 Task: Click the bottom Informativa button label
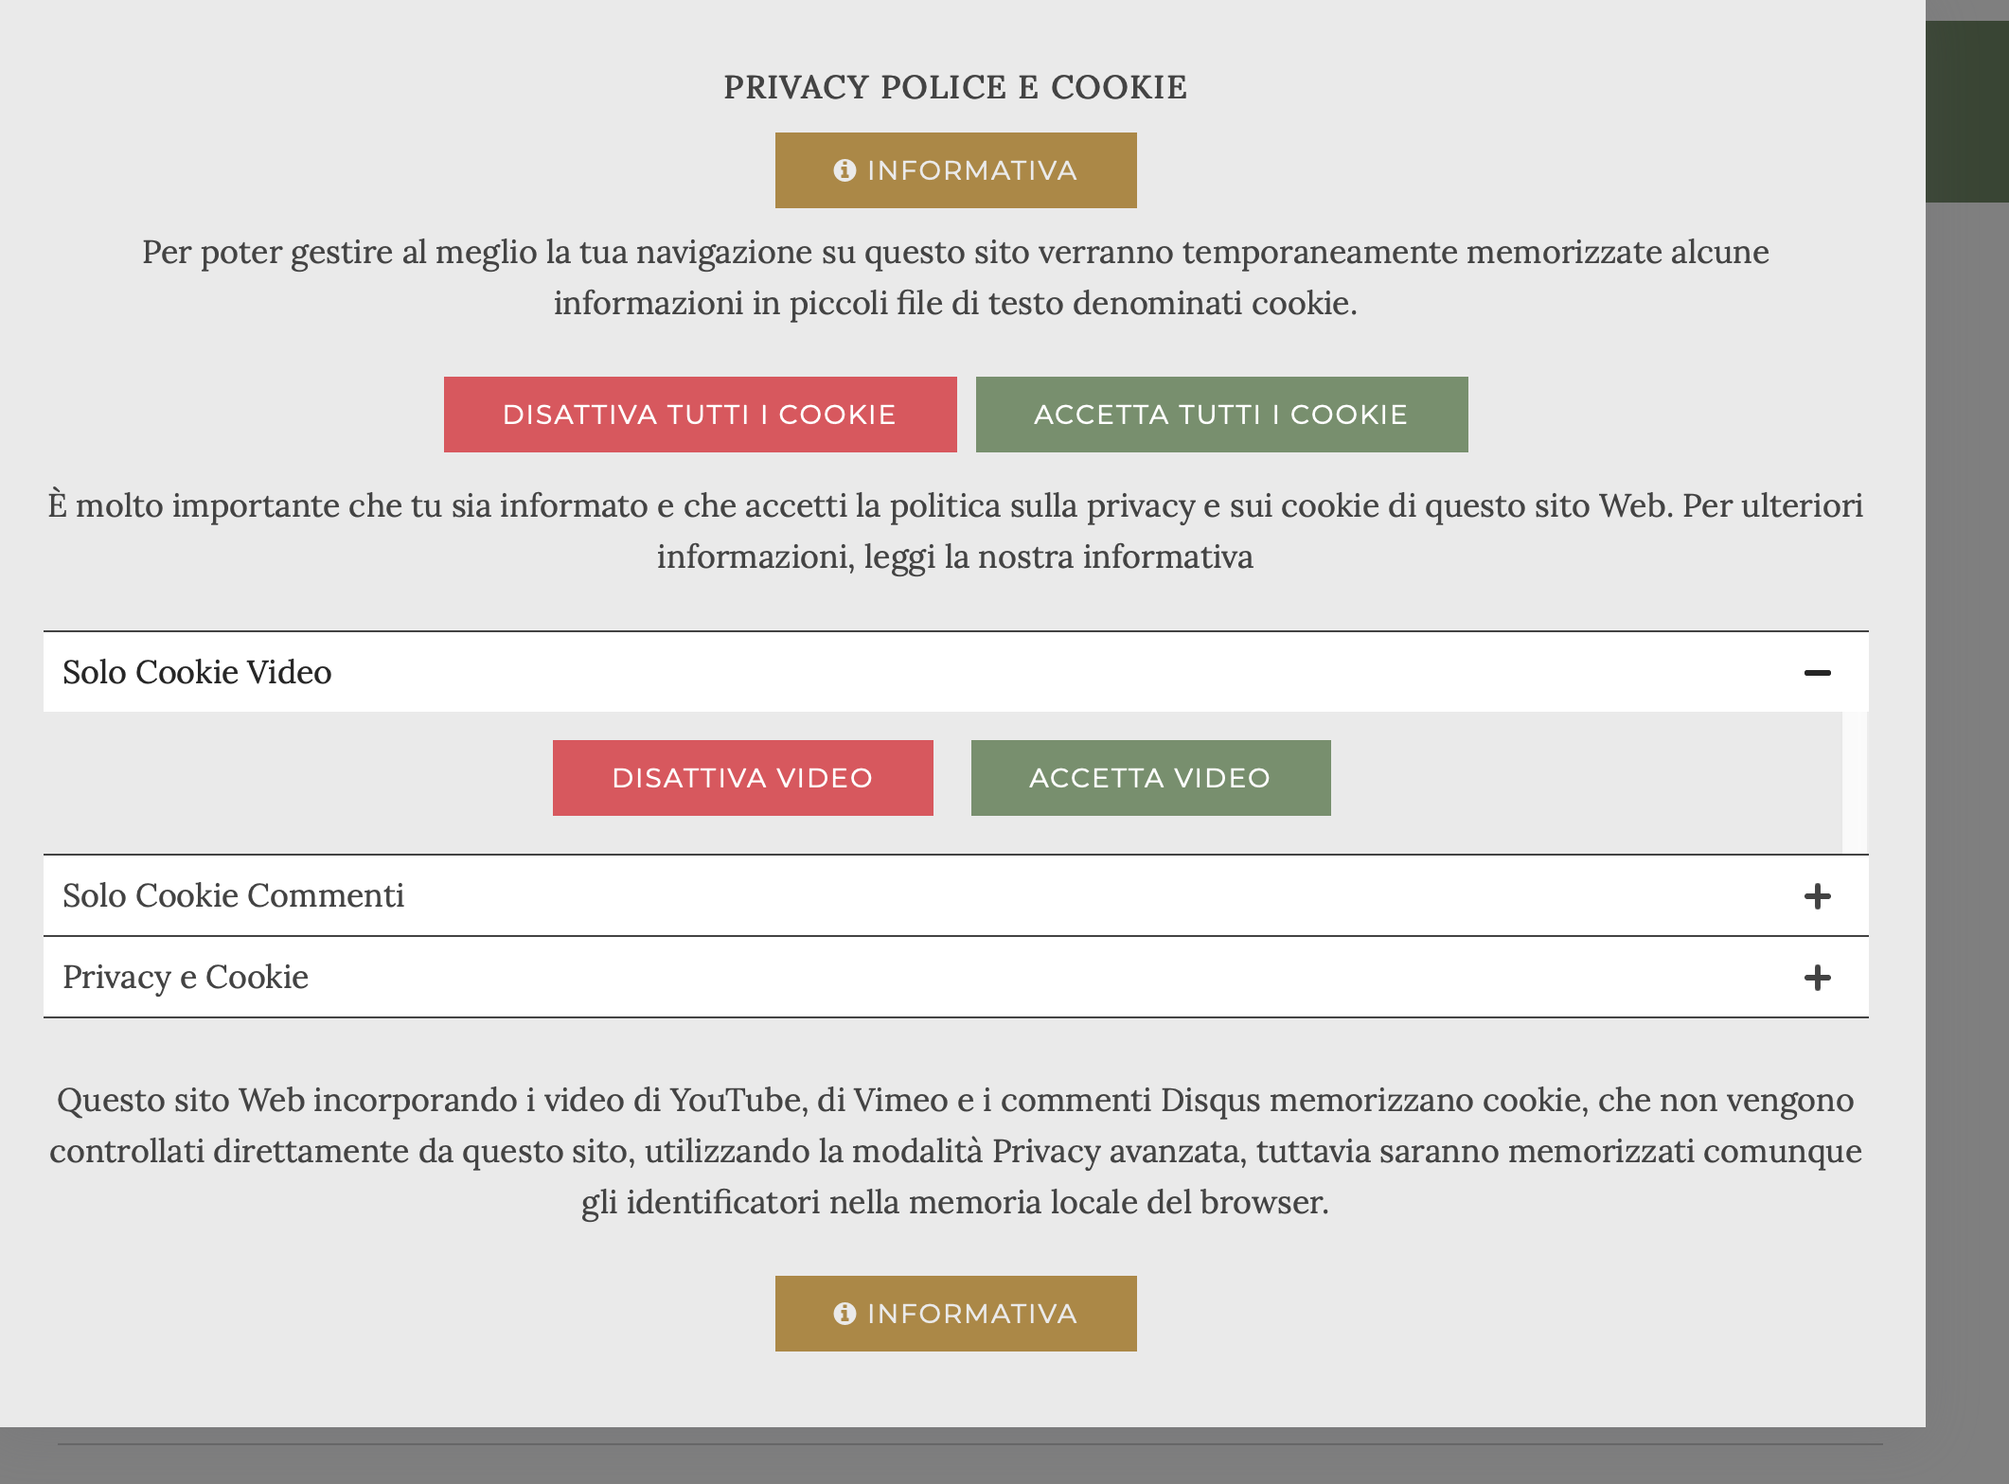click(x=972, y=1314)
